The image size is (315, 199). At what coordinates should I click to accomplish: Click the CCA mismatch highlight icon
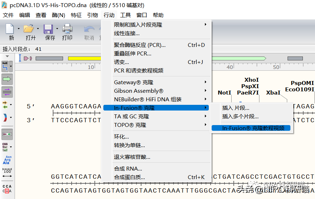[7, 188]
